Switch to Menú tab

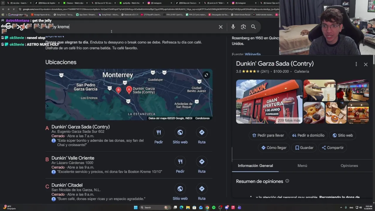[302, 166]
